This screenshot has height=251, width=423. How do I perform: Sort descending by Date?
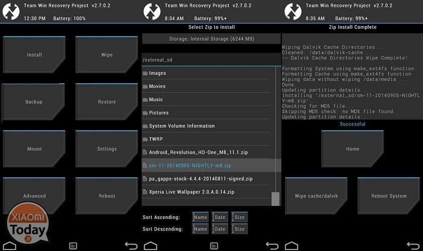pos(220,229)
